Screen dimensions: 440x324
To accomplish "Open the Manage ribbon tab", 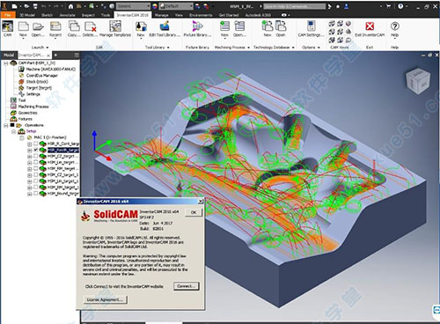I will [162, 15].
